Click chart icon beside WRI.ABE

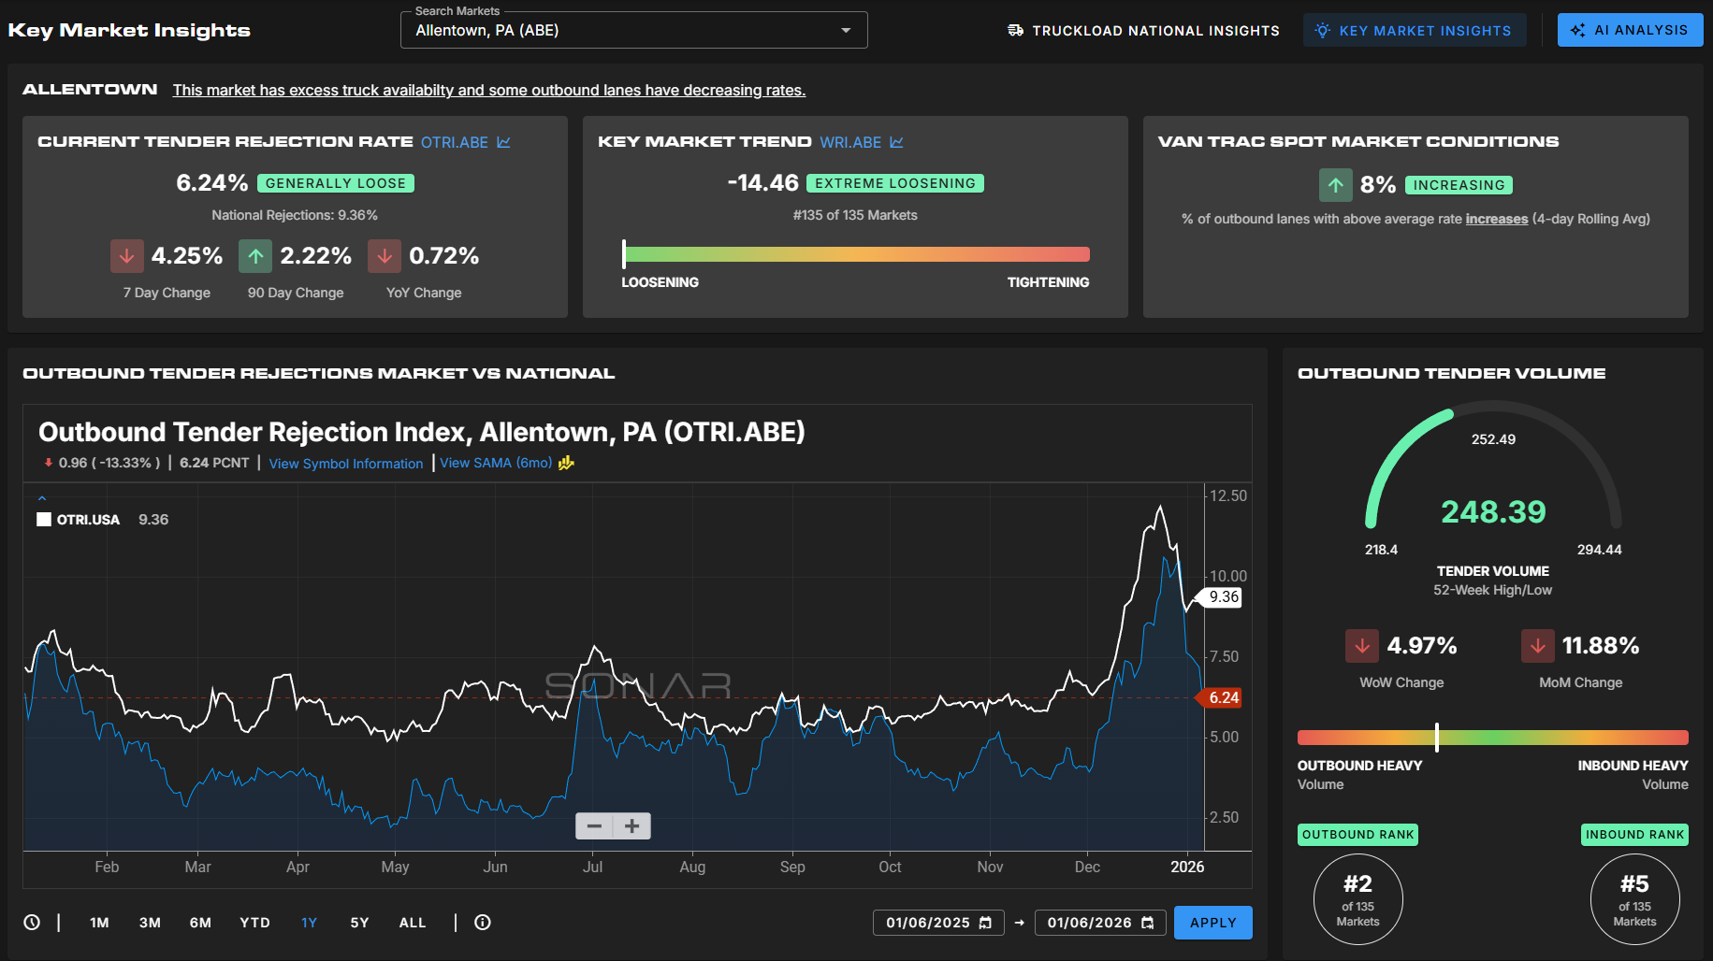click(x=896, y=142)
